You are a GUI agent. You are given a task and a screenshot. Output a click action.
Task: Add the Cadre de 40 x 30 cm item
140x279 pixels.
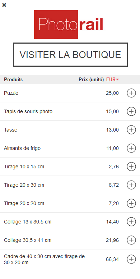[131, 259]
